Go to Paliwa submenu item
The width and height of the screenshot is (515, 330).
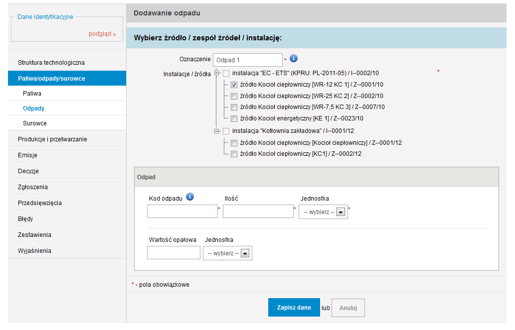coord(67,94)
